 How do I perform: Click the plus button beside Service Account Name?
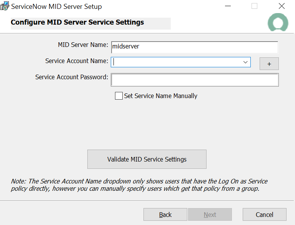point(269,64)
